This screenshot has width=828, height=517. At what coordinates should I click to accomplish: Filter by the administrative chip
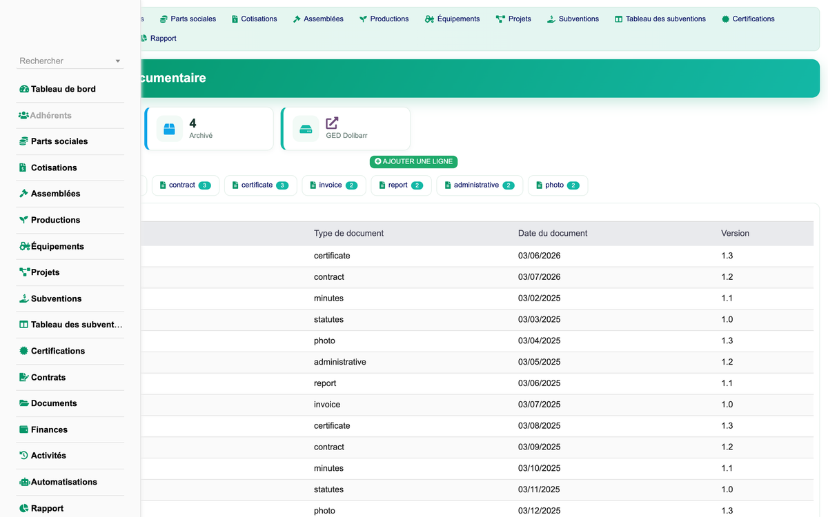[480, 185]
